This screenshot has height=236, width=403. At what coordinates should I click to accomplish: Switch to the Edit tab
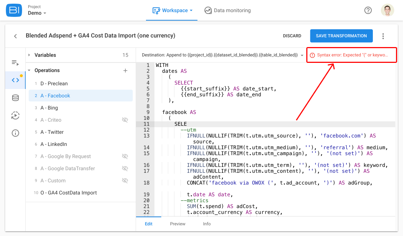[149, 224]
